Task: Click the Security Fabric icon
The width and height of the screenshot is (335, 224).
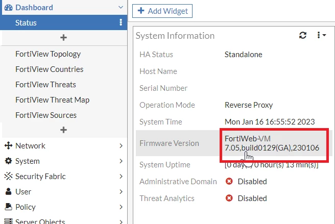Action: tap(8, 176)
